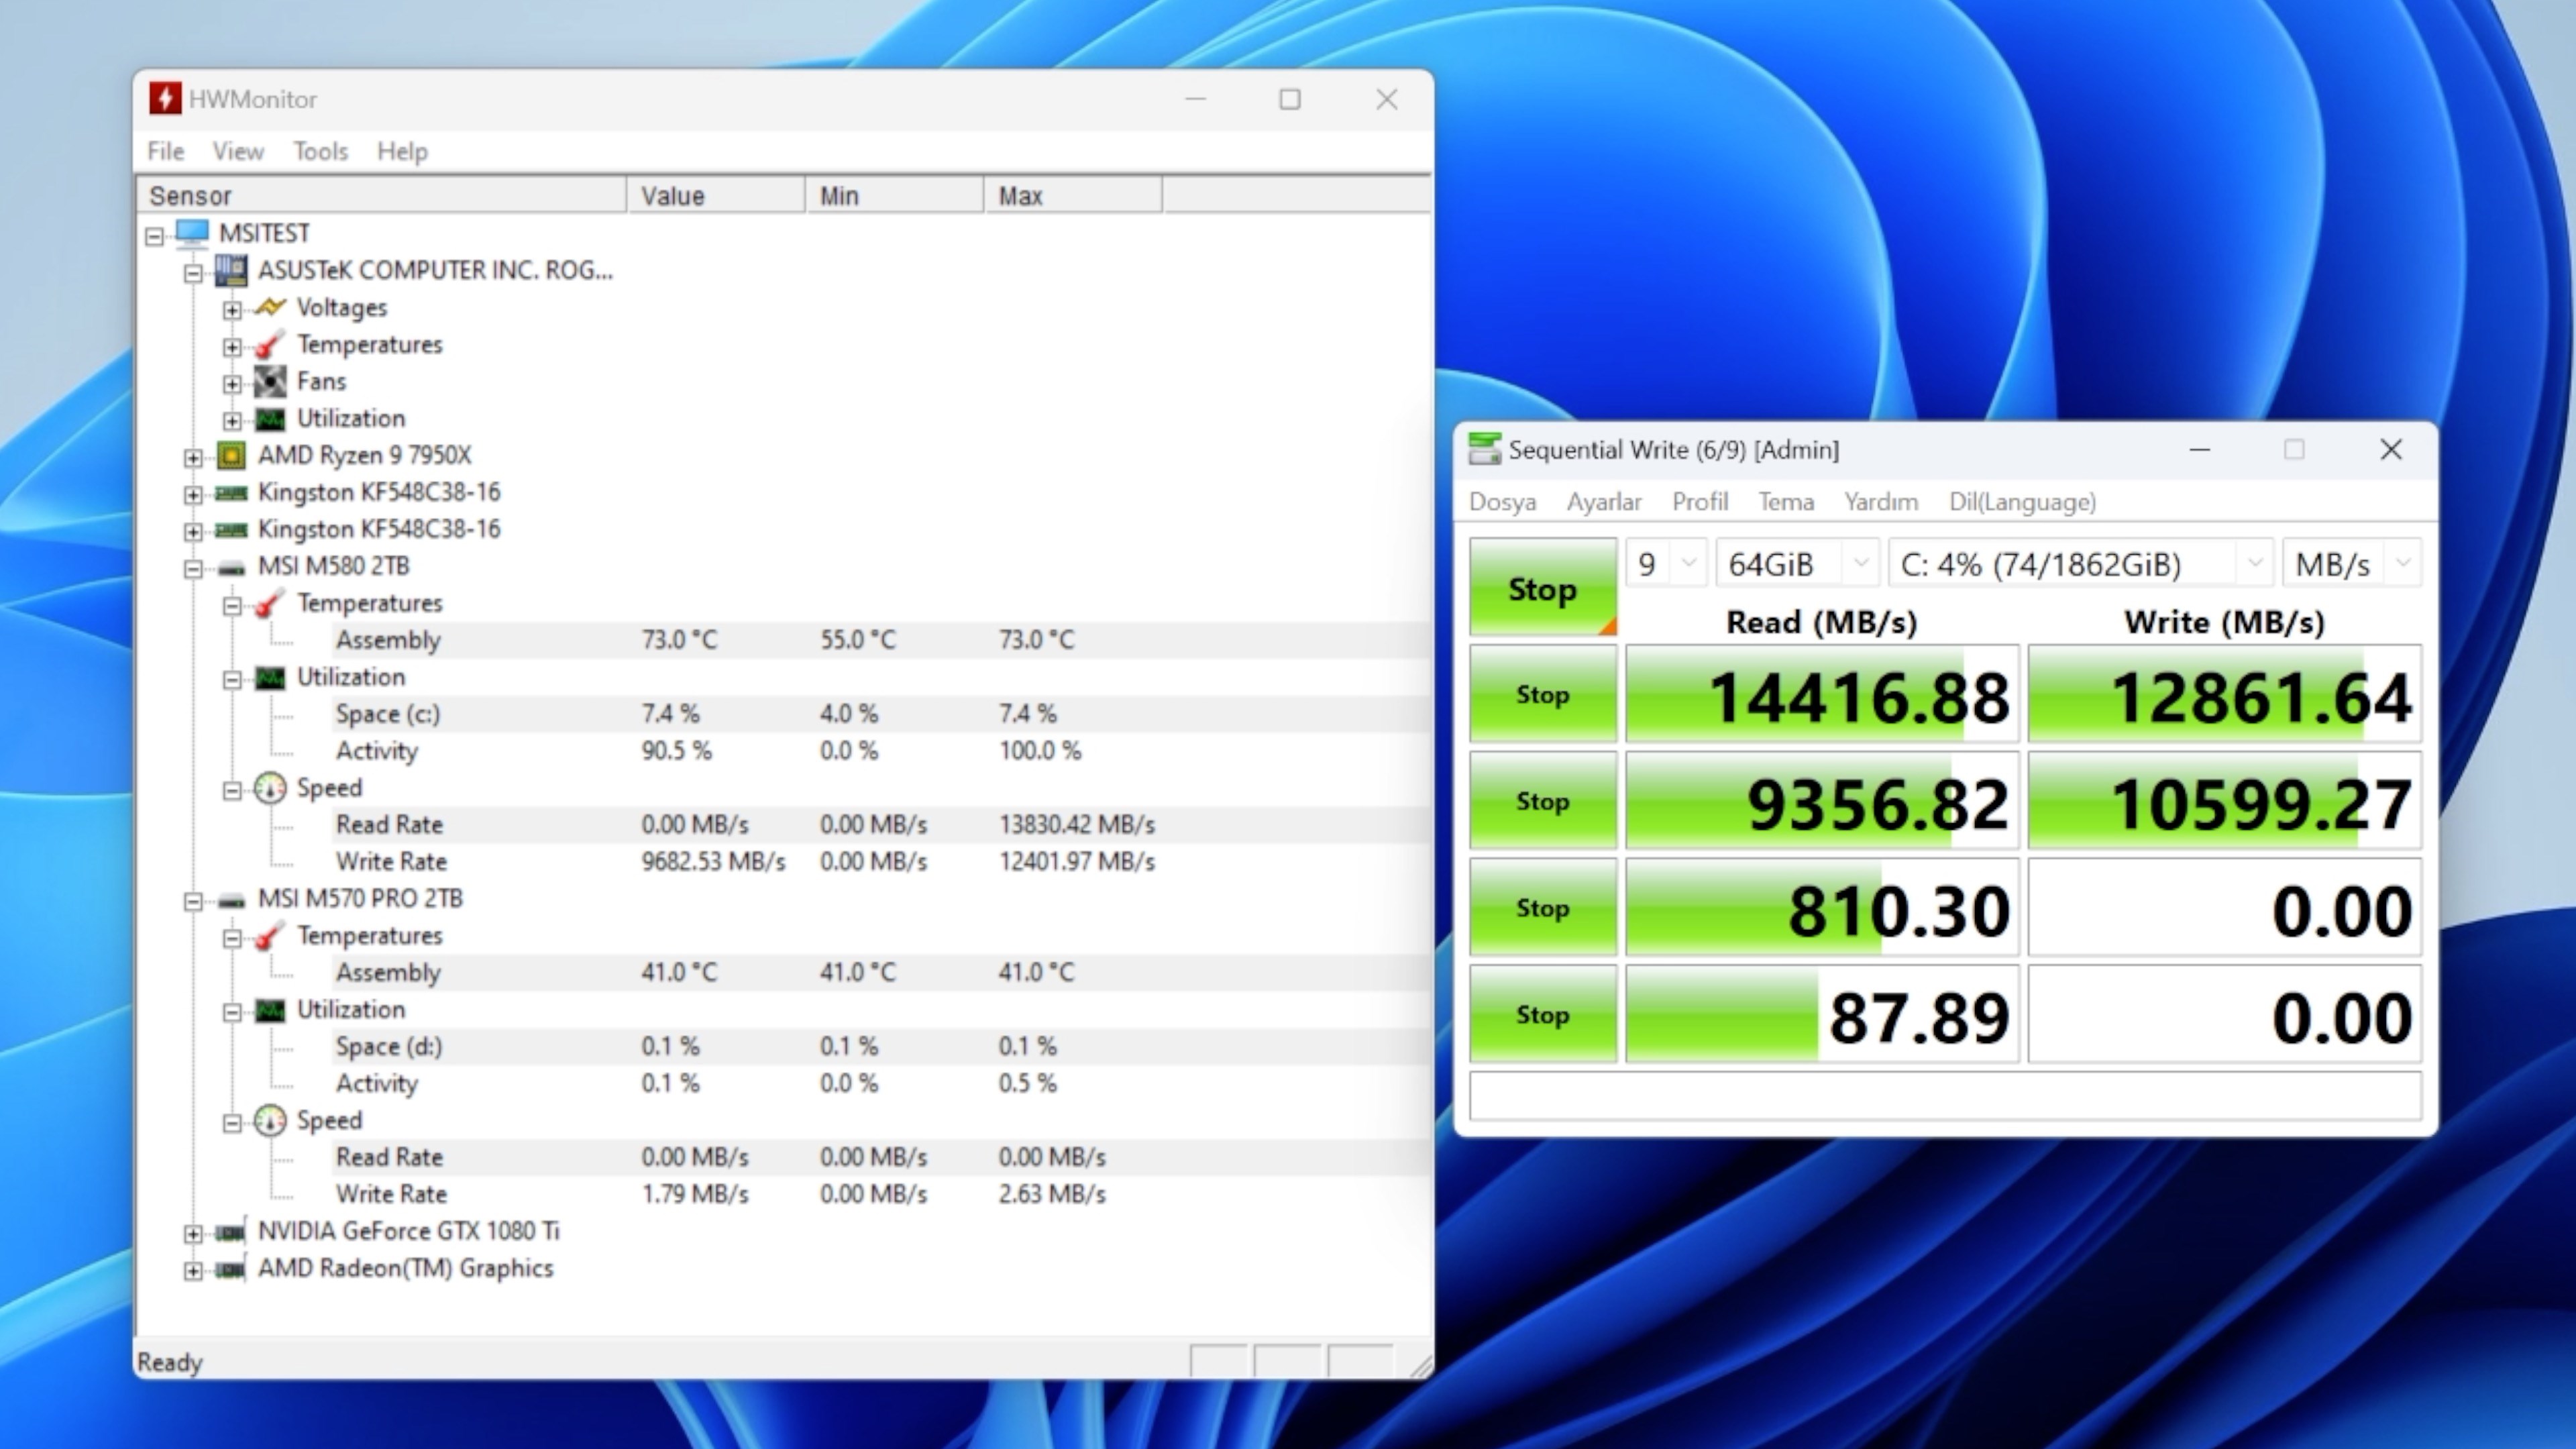This screenshot has width=2576, height=1449.
Task: Open the File menu in HWMonitor
Action: point(166,151)
